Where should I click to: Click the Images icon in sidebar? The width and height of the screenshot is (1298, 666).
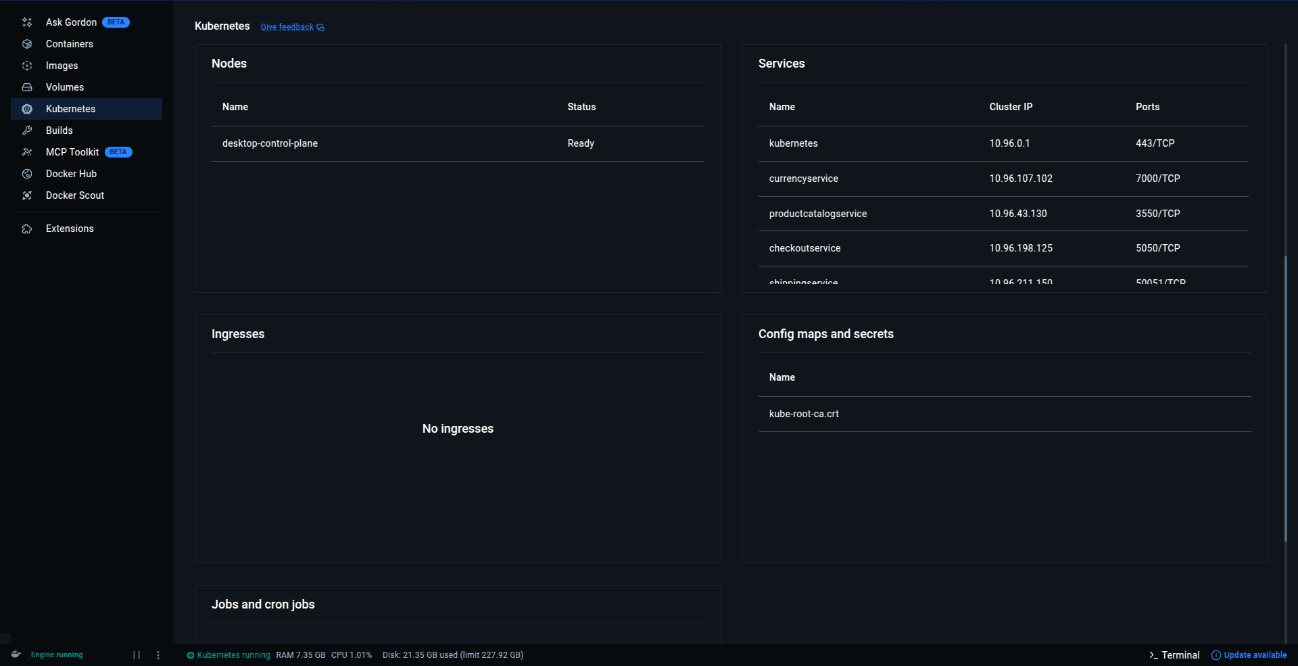pos(27,66)
